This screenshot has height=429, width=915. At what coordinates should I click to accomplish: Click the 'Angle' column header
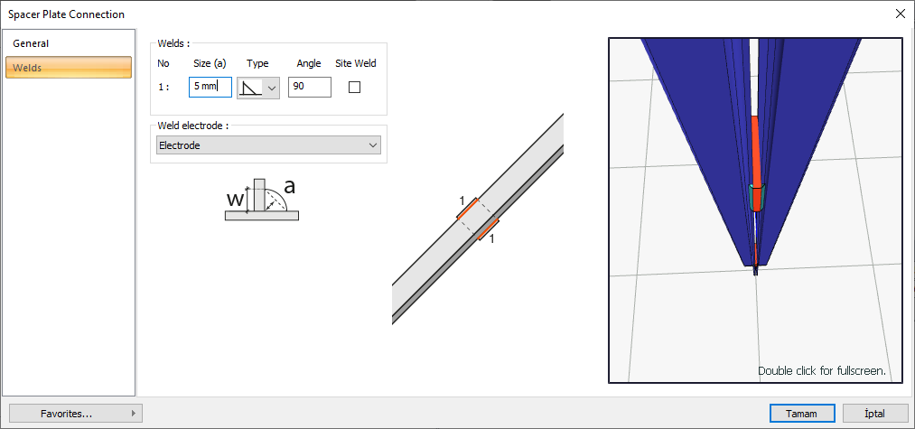[x=309, y=63]
